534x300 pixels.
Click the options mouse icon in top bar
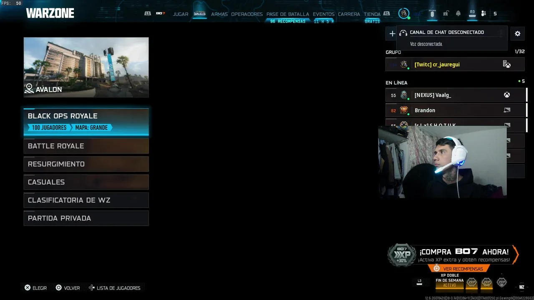point(432,14)
